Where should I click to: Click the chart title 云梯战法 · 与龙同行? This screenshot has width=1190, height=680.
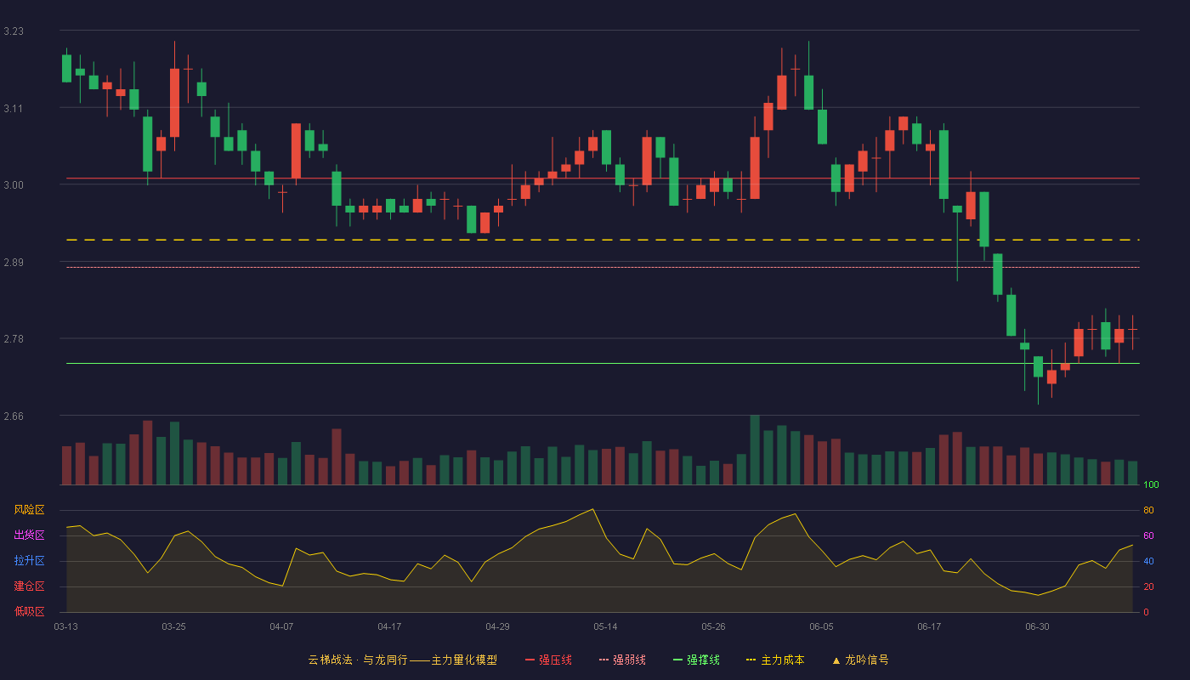[357, 660]
